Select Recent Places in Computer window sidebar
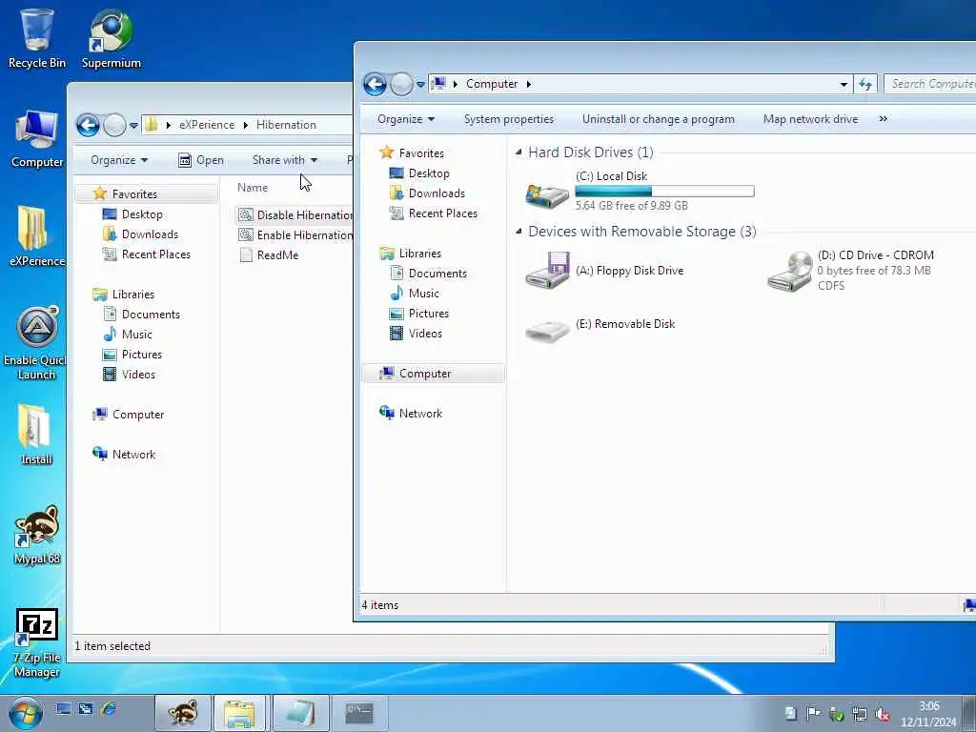This screenshot has width=976, height=732. [434, 213]
